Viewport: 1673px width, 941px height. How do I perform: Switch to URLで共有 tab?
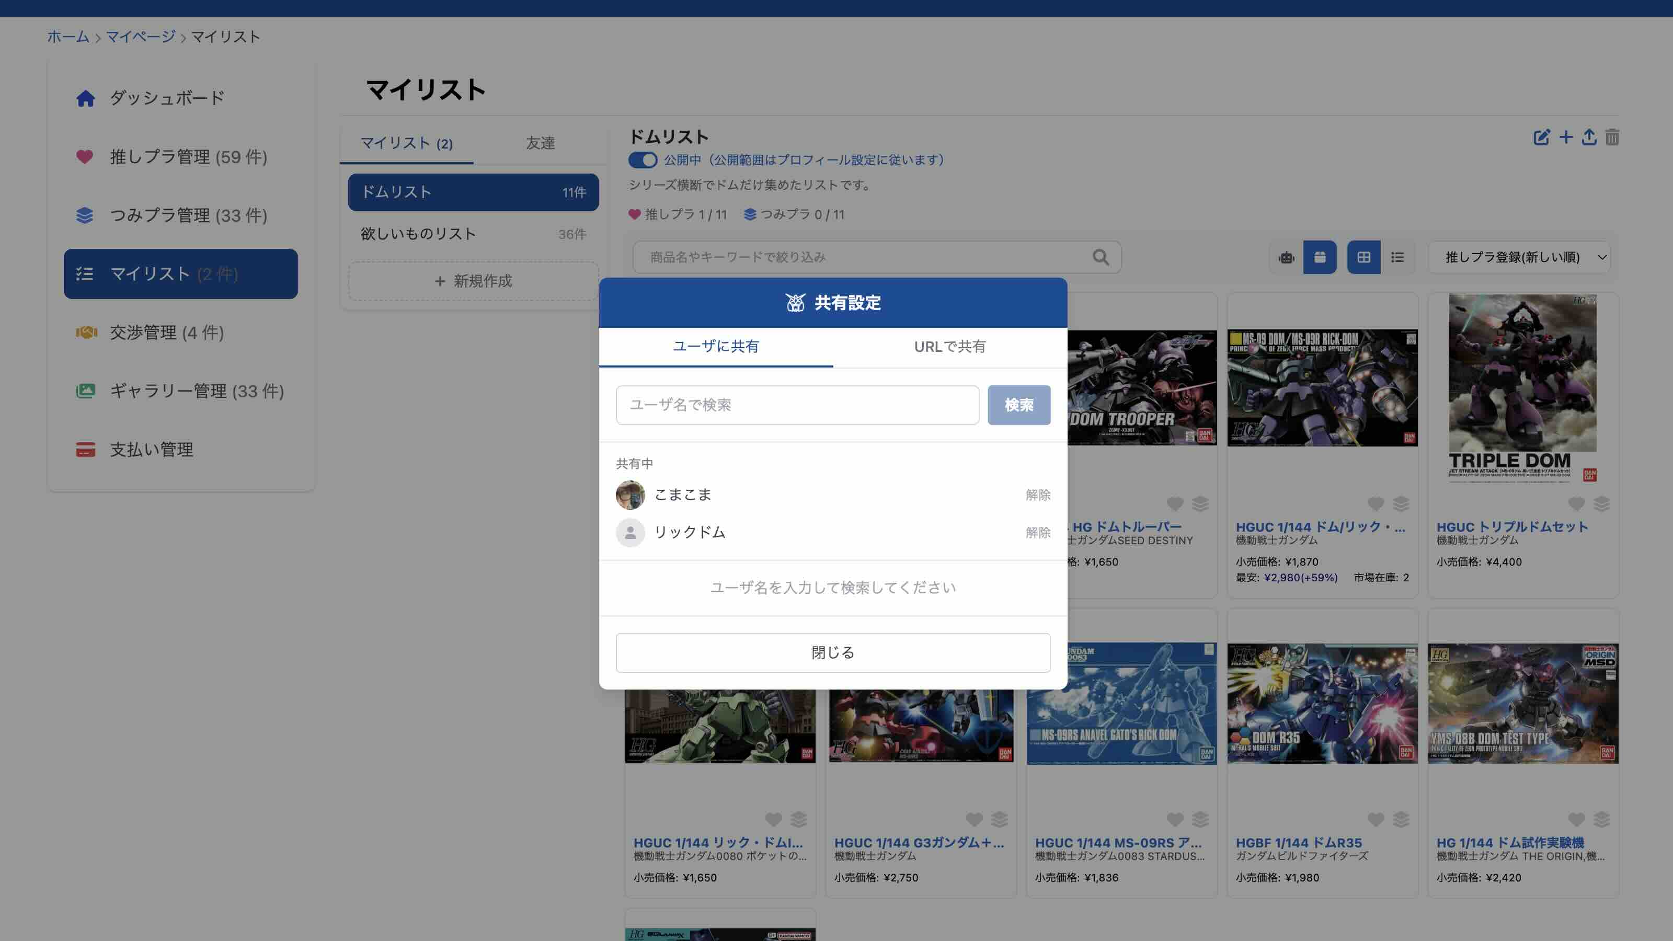[x=949, y=347]
